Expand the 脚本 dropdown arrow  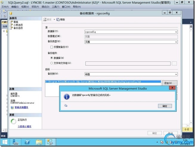click(x=54, y=19)
